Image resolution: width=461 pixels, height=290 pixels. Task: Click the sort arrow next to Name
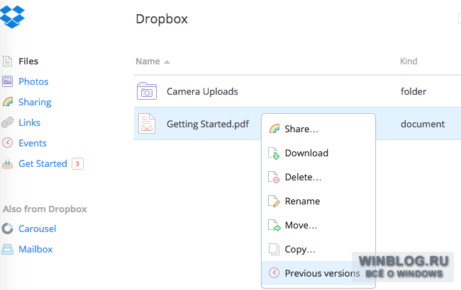(x=167, y=62)
